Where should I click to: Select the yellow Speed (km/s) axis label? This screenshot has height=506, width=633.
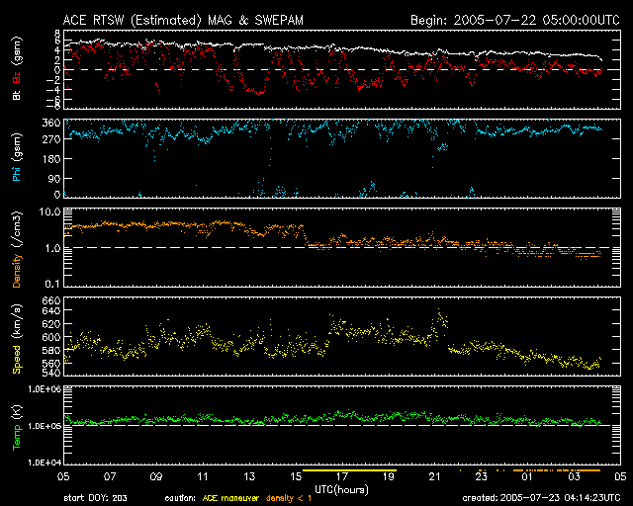point(16,335)
